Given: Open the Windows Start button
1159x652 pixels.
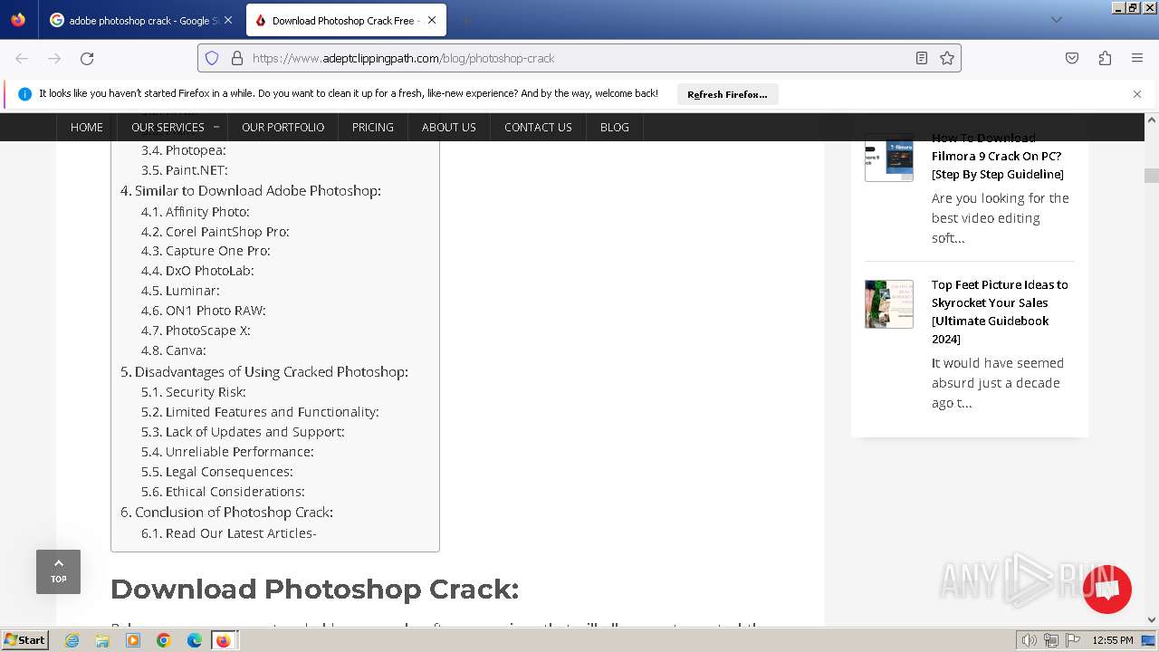Looking at the screenshot, I should coord(25,640).
